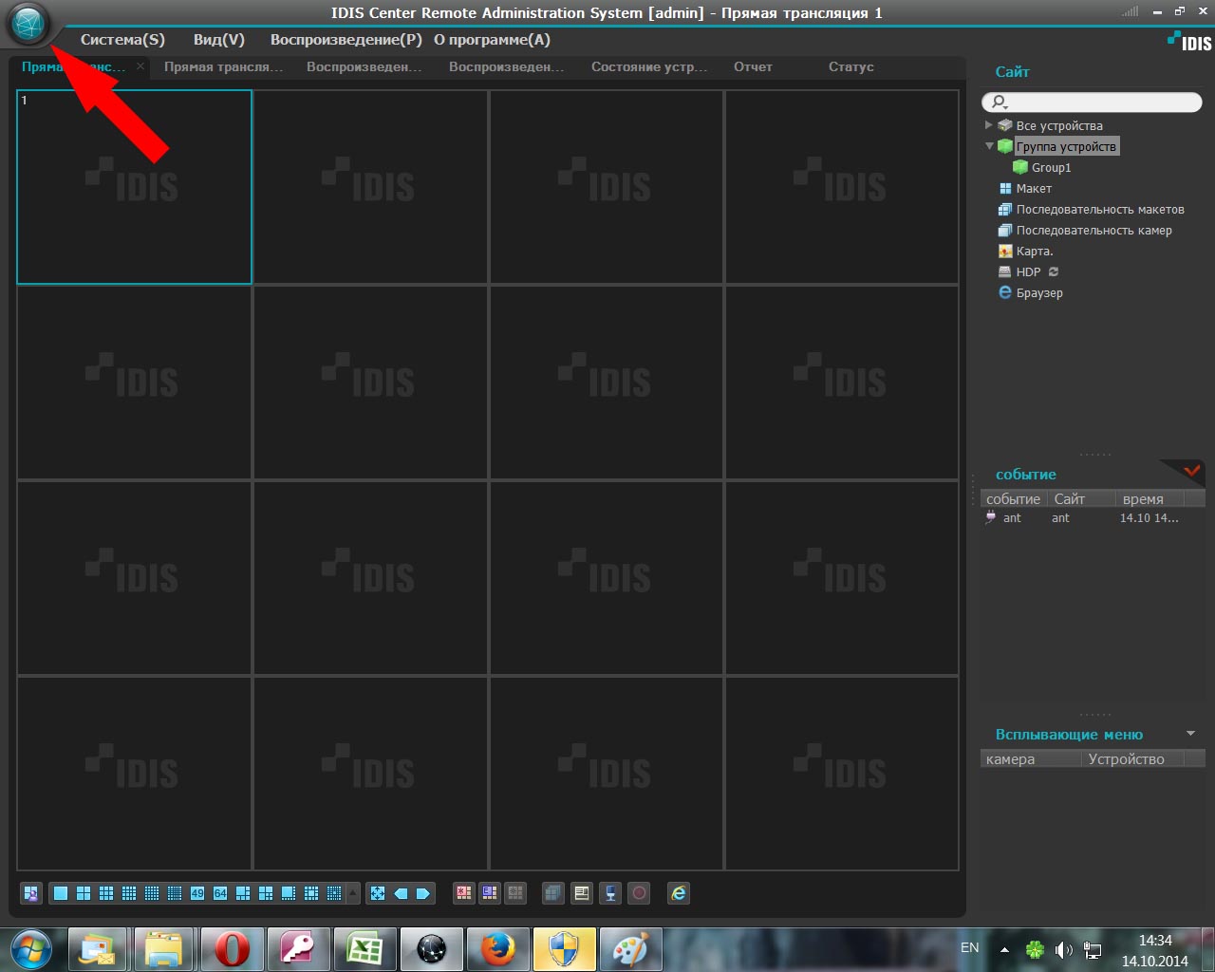Collapse the Всплывающие меню panel arrow
The image size is (1215, 972).
tap(1190, 734)
